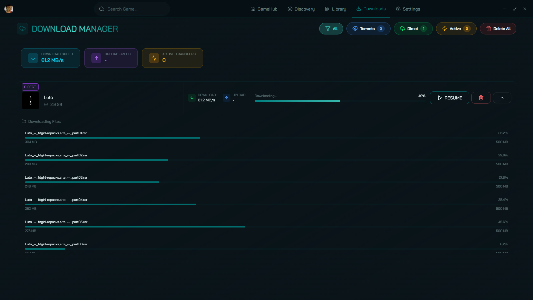Click the blue upload arrow in Luto row
Viewport: 533px width, 300px height.
[x=227, y=98]
